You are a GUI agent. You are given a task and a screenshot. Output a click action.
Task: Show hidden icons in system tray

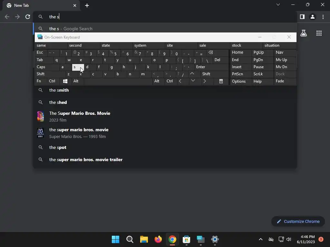260,239
